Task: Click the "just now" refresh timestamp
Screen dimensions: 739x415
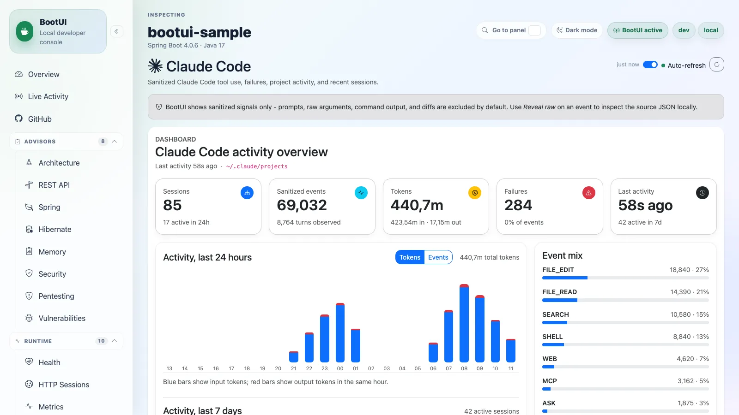Action: pos(628,65)
